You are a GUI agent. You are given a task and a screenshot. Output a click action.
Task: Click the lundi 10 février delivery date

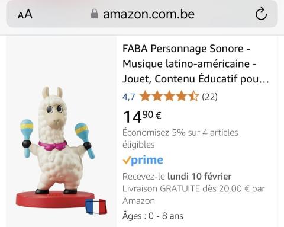[x=199, y=176]
